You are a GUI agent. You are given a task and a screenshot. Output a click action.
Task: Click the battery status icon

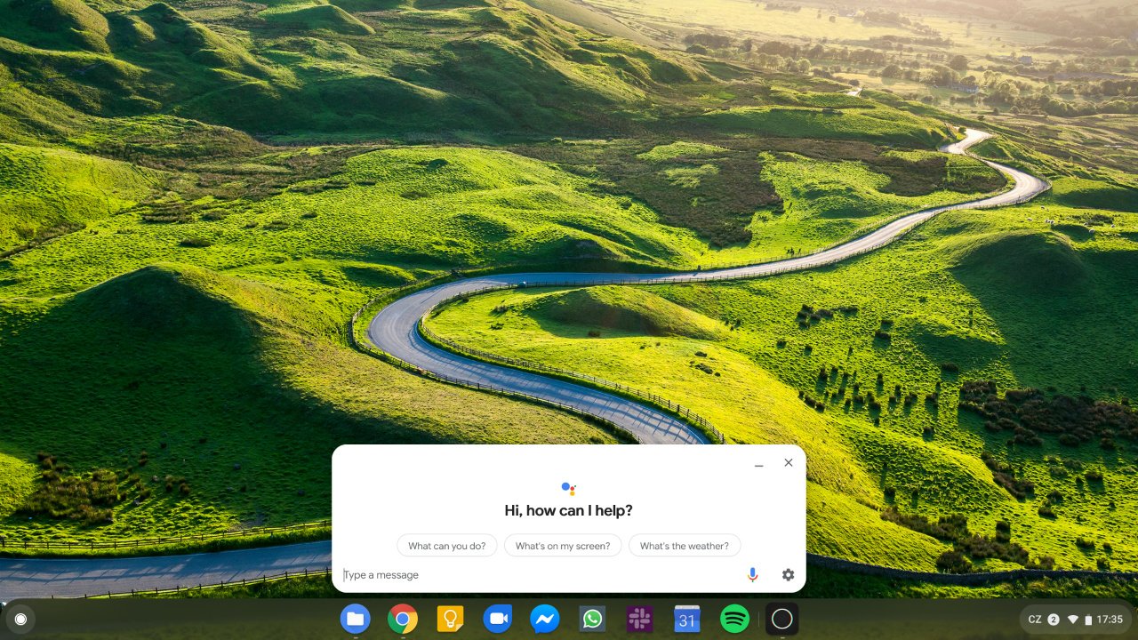pos(1088,620)
